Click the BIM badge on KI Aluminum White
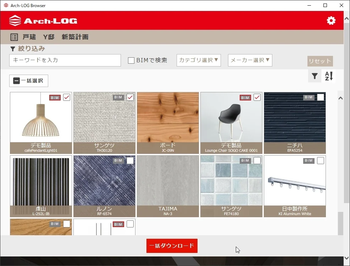350x266 pixels. point(309,161)
